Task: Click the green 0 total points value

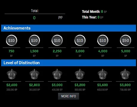Action: pyautogui.click(x=34, y=18)
